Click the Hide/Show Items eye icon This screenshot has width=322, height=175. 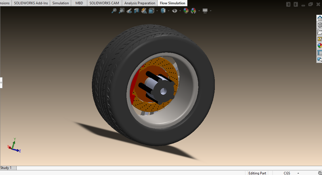point(175,11)
